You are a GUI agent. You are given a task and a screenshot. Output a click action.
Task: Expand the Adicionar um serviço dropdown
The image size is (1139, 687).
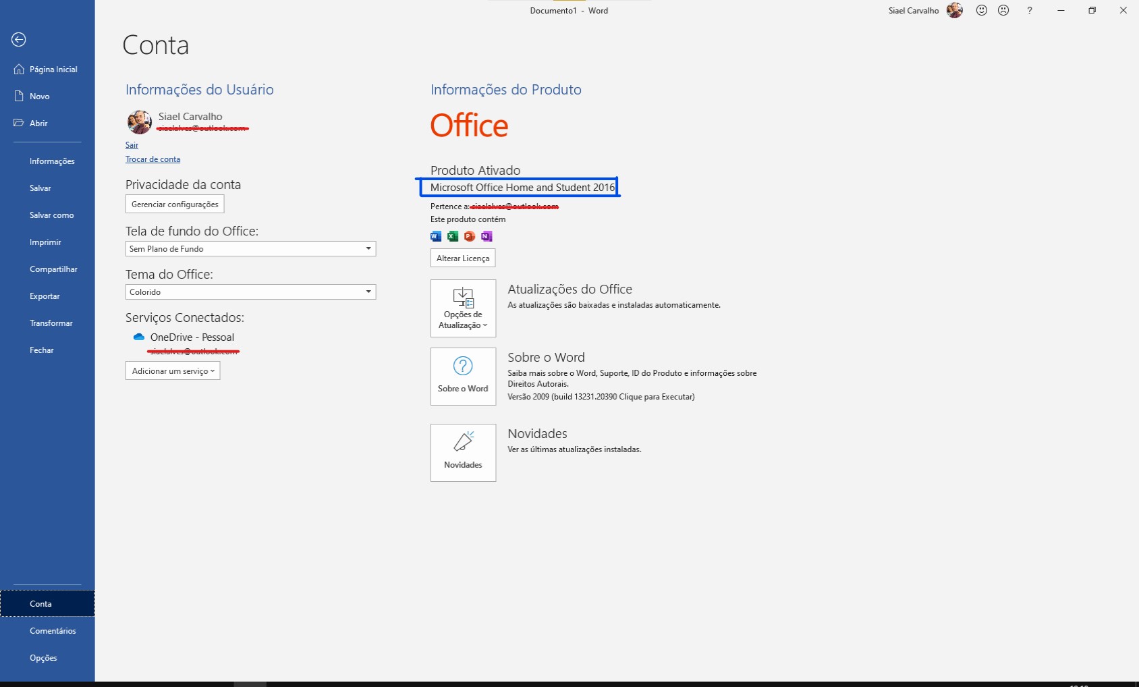click(x=173, y=371)
